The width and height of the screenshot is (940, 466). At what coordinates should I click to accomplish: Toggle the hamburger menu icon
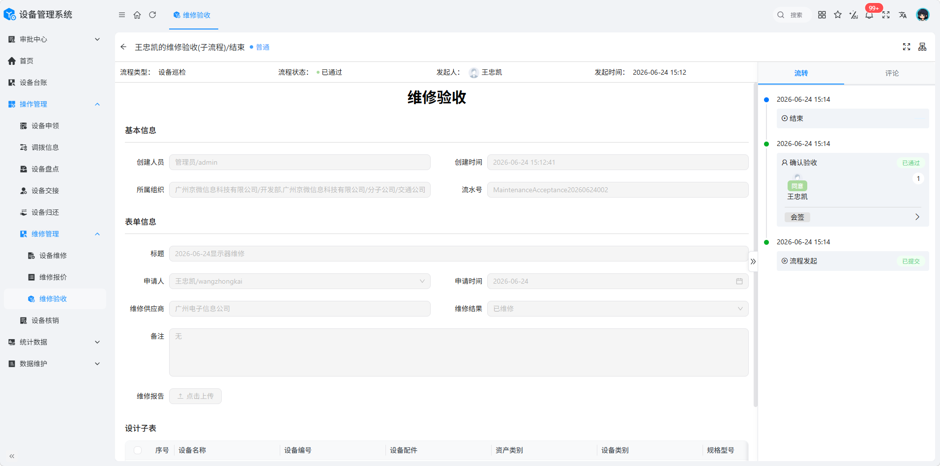click(122, 15)
